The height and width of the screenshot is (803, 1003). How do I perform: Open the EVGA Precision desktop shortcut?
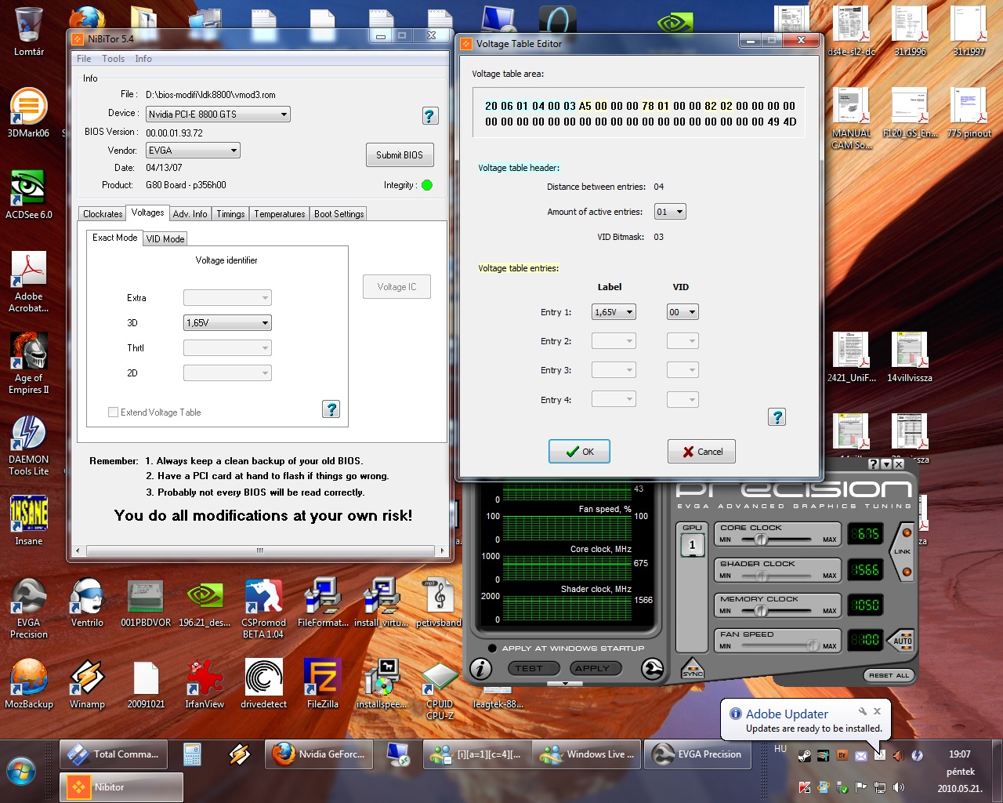(29, 608)
